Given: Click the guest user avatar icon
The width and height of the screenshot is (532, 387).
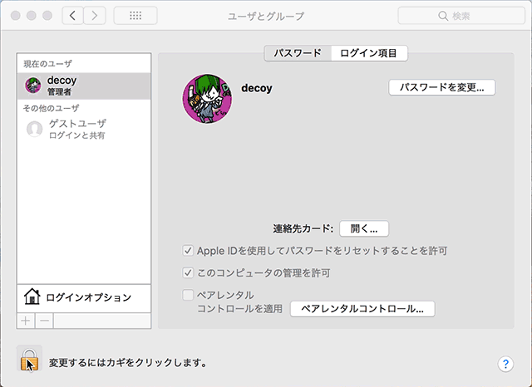Looking at the screenshot, I should click(34, 129).
